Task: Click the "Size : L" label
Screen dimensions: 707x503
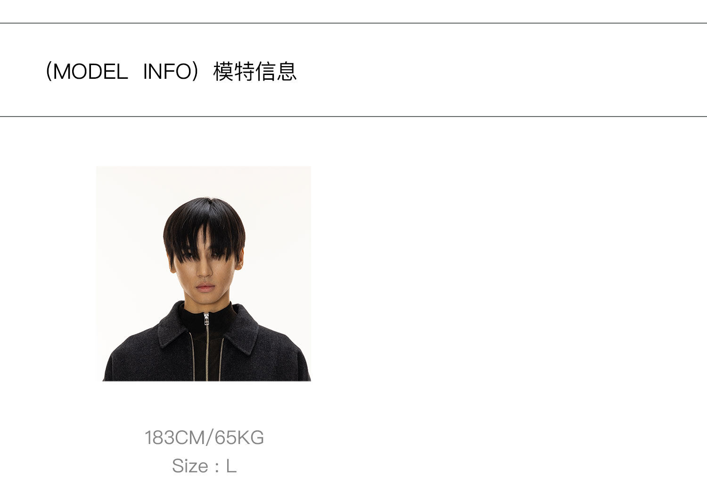Action: click(x=204, y=466)
